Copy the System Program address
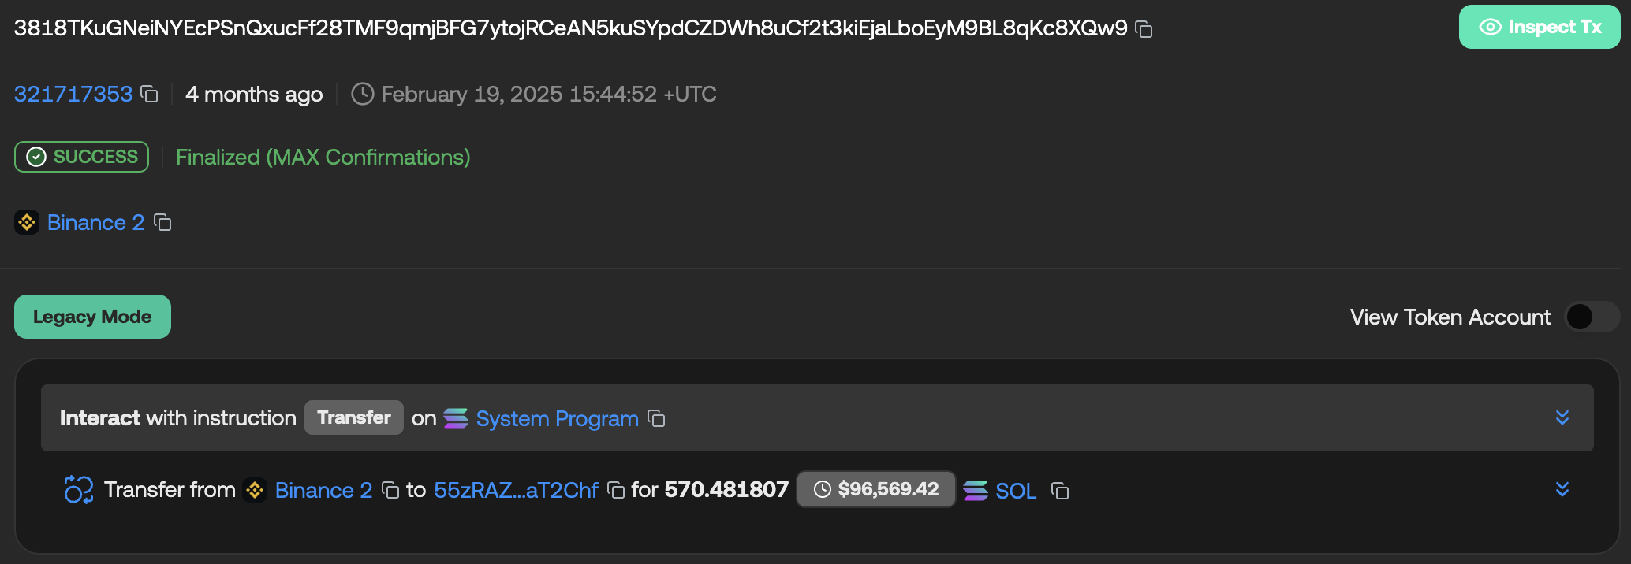Viewport: 1631px width, 564px height. (656, 419)
